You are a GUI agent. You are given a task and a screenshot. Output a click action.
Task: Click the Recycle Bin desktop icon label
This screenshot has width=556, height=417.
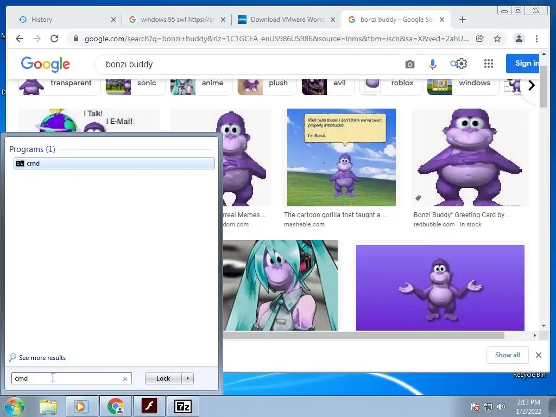tap(529, 375)
